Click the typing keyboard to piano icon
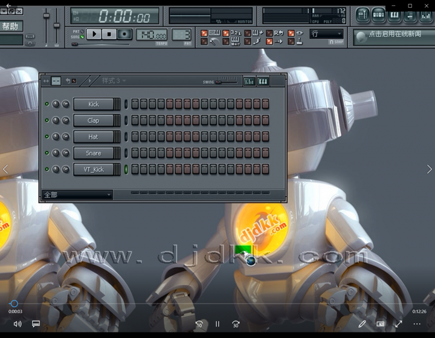 (214, 33)
